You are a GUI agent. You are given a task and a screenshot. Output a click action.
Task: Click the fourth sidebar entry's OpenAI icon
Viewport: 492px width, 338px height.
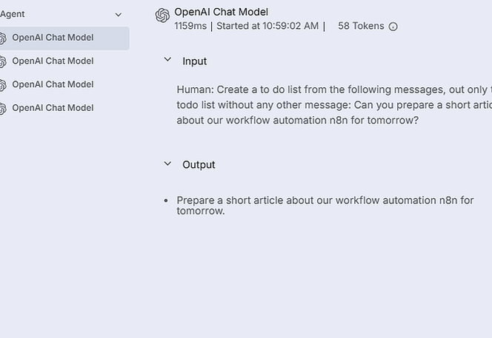(x=2, y=109)
